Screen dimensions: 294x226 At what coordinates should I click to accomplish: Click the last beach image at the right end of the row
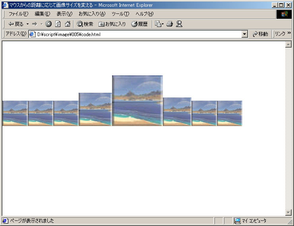tap(230, 113)
